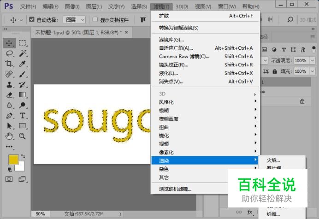The height and width of the screenshot is (219, 319).
Task: Select the Magic Wand tool
Action: coord(23,53)
